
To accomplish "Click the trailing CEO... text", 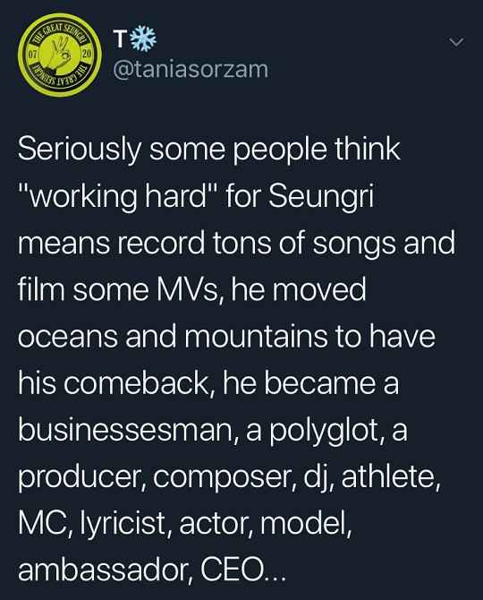I will coord(242,570).
